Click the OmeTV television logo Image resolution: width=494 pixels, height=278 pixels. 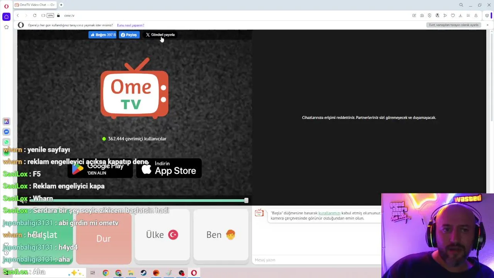tap(134, 88)
